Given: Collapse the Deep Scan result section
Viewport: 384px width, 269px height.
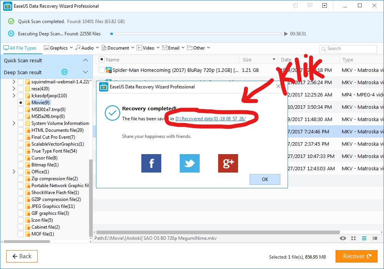Looking at the screenshot, I should pyautogui.click(x=85, y=72).
